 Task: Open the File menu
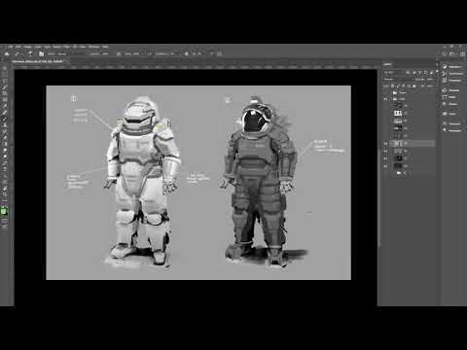coord(11,47)
